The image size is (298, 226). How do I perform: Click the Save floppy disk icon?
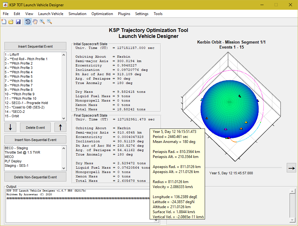pos(18,22)
